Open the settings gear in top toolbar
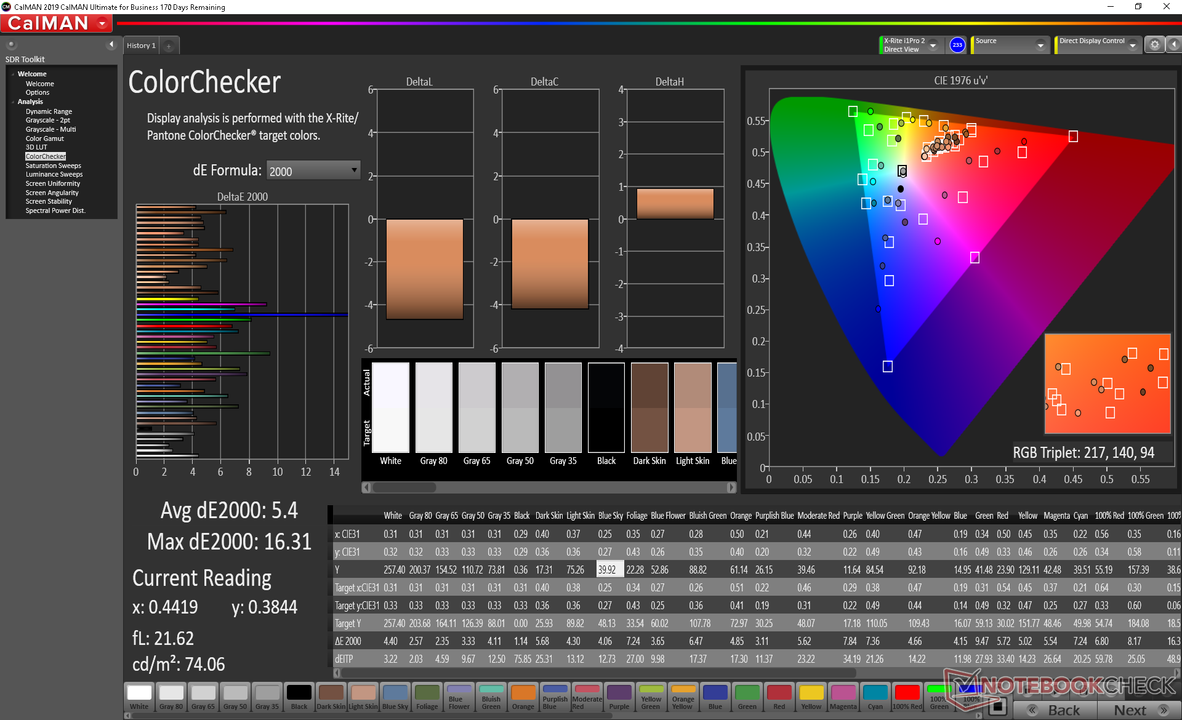This screenshot has height=720, width=1182. click(1154, 45)
